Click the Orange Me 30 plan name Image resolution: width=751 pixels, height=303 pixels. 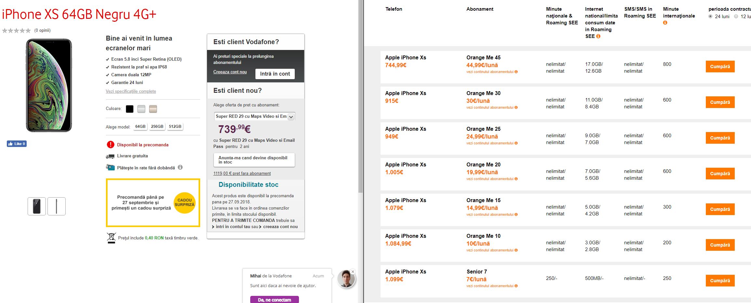point(484,93)
